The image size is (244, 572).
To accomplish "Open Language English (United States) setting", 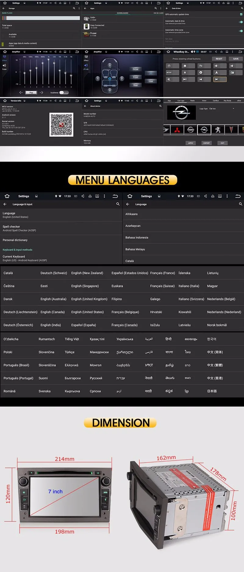I will point(61,215).
